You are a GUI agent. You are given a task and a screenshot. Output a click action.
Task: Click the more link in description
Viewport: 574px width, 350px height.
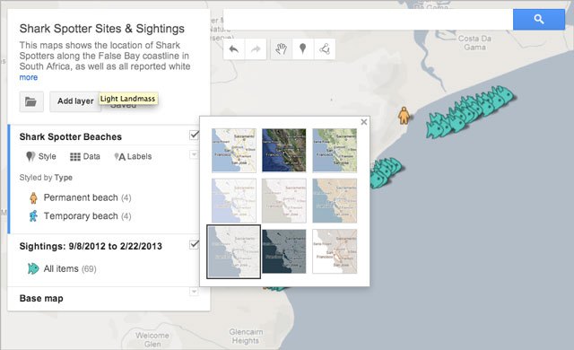(29, 77)
